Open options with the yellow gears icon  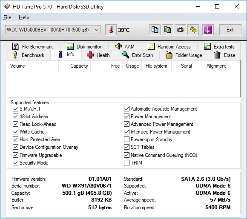tap(193, 30)
